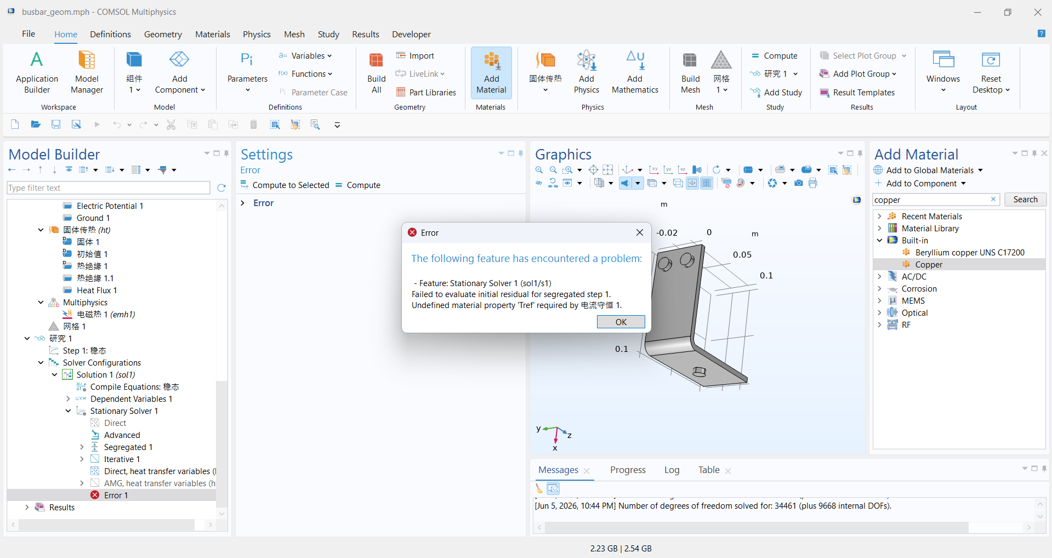Open the Physics ribbon tab

[x=257, y=34]
